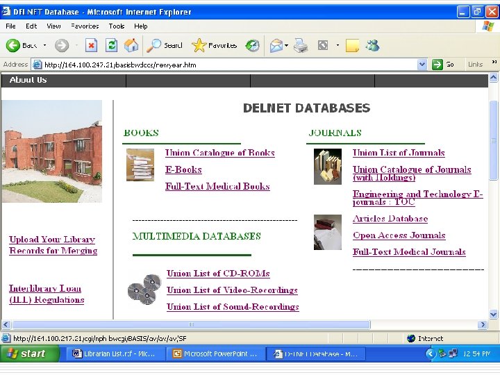Open Union Catalogue of Books link
Image resolution: width=500 pixels, height=375 pixels.
pyautogui.click(x=219, y=153)
